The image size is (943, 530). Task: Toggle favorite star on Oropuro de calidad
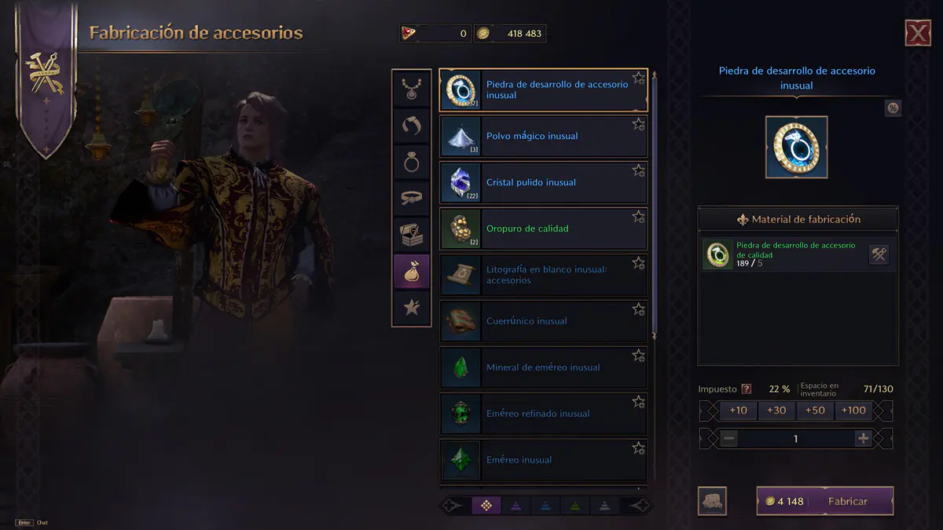point(638,217)
